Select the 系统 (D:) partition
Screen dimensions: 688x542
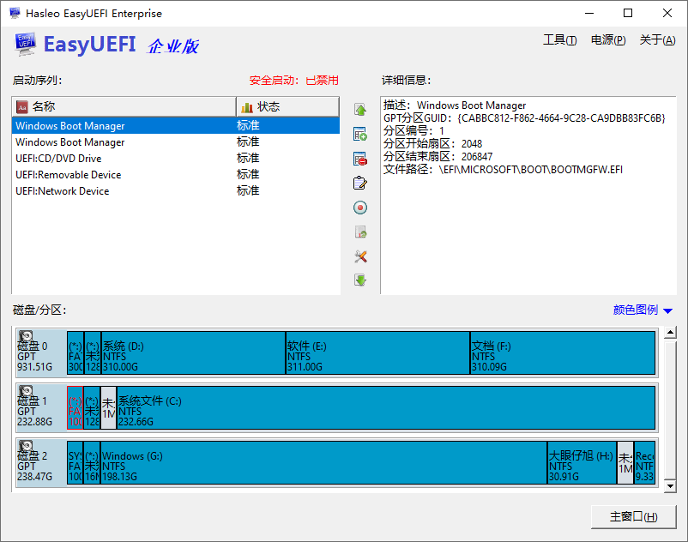[x=194, y=353]
